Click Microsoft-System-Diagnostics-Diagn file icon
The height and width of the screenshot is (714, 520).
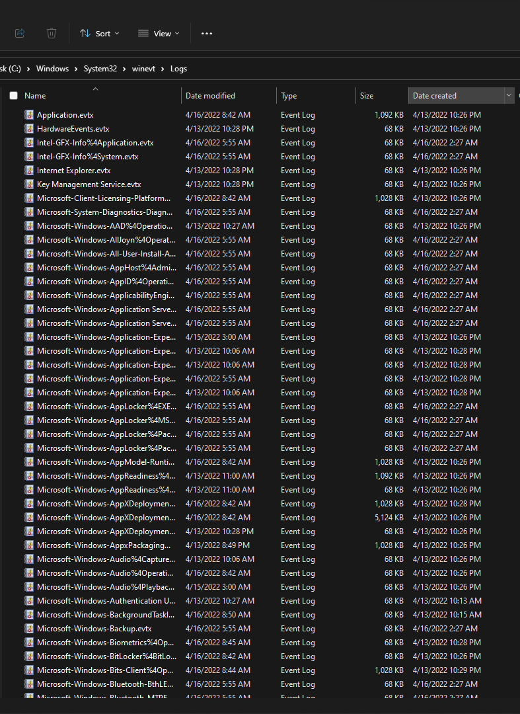29,212
